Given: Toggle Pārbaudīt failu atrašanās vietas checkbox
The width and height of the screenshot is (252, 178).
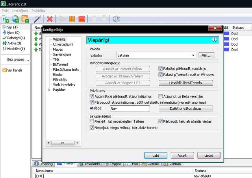Looking at the screenshot, I should [x=160, y=121].
